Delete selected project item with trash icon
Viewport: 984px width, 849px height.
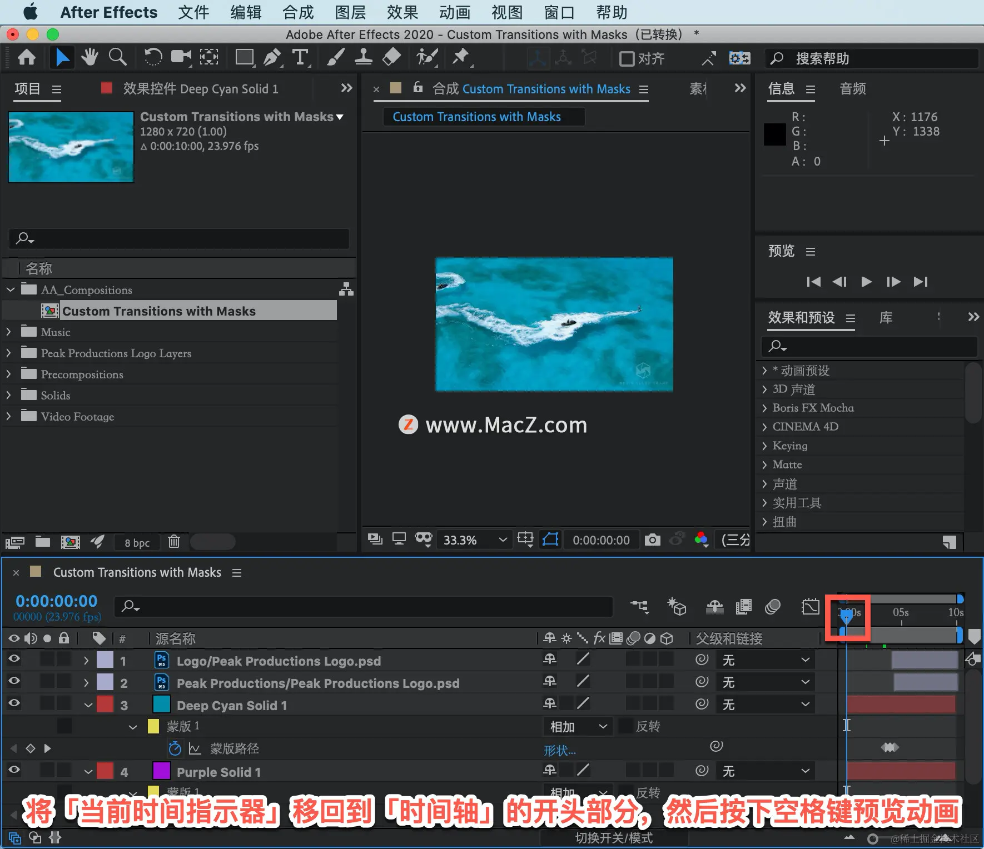point(174,542)
